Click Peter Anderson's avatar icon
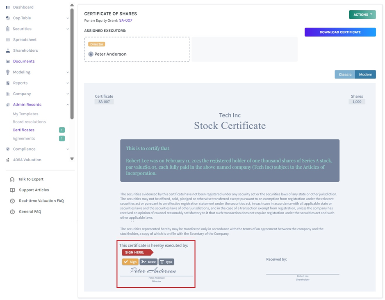Viewport: 385px width, 300px height. pos(91,54)
